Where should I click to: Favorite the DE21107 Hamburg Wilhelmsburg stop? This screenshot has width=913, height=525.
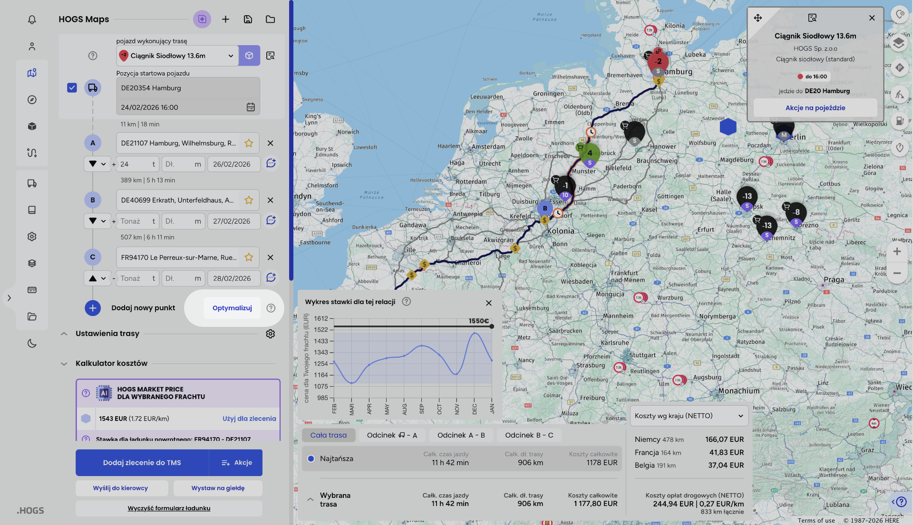249,143
